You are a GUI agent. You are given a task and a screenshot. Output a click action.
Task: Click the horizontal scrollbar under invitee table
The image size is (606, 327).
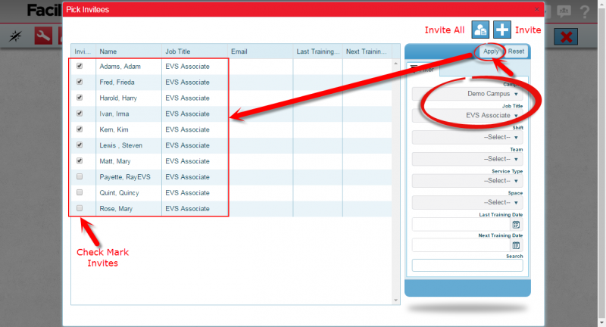point(233,301)
